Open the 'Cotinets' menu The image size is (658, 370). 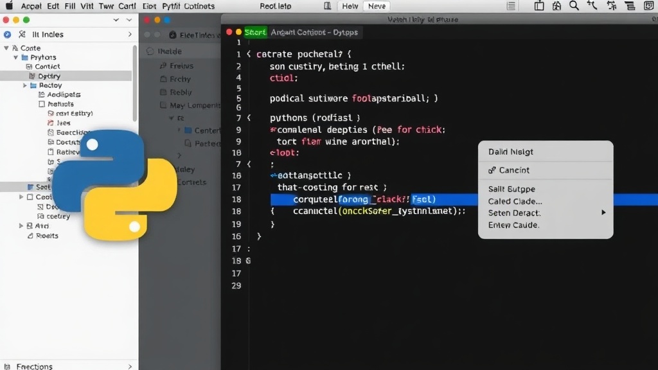click(x=199, y=6)
